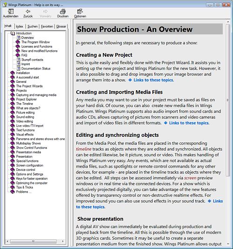This screenshot has width=233, height=249.
Task: Select the Presentation media topic
Action: 28,152
